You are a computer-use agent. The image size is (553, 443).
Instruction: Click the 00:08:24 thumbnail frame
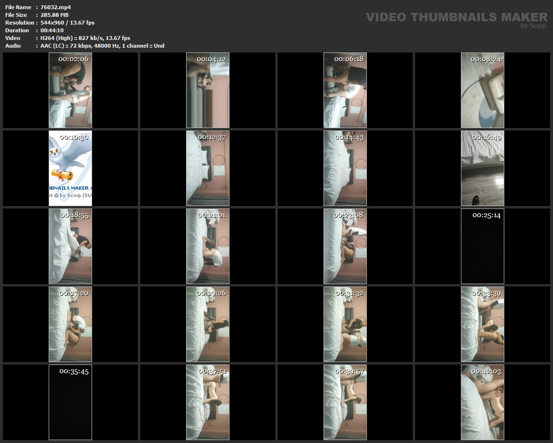(483, 91)
